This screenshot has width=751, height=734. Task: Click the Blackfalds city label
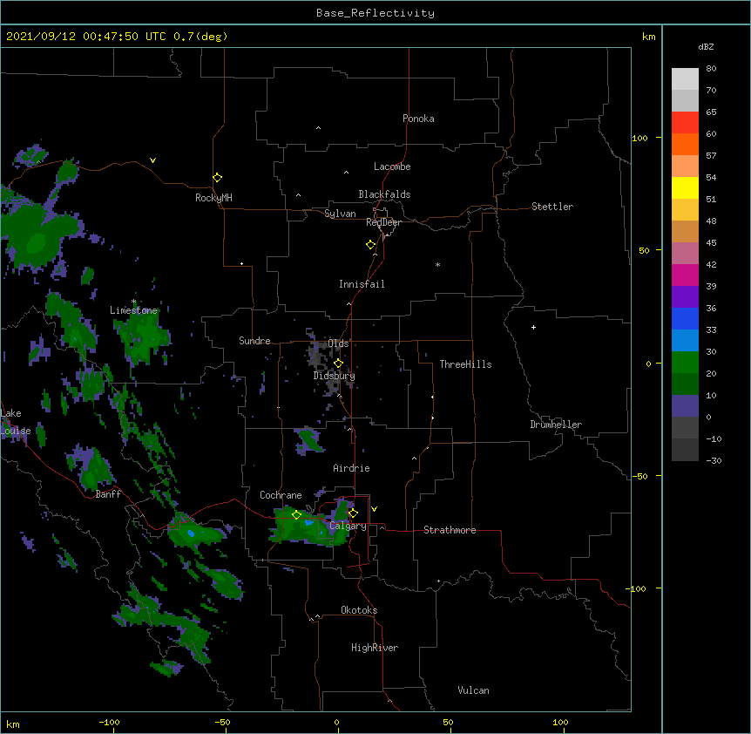tap(384, 194)
